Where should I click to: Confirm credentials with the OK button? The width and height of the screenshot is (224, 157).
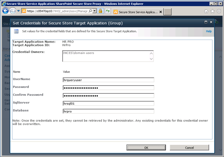point(146,148)
